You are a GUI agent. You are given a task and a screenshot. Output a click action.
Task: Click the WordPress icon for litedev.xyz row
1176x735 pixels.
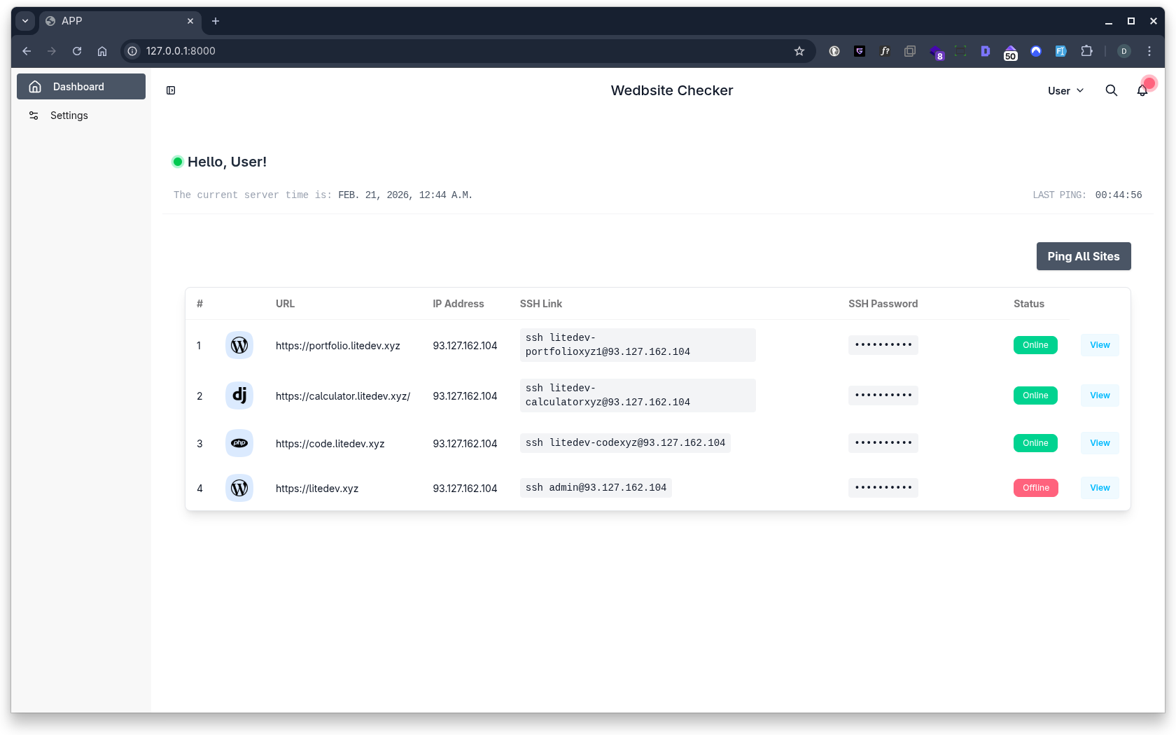pyautogui.click(x=239, y=488)
